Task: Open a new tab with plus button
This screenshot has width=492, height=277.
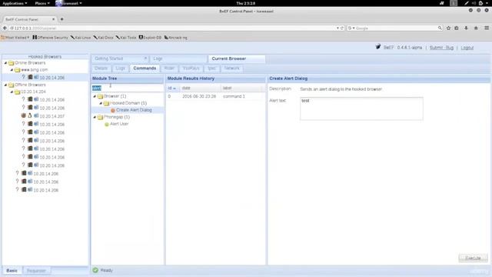Action: 61,19
